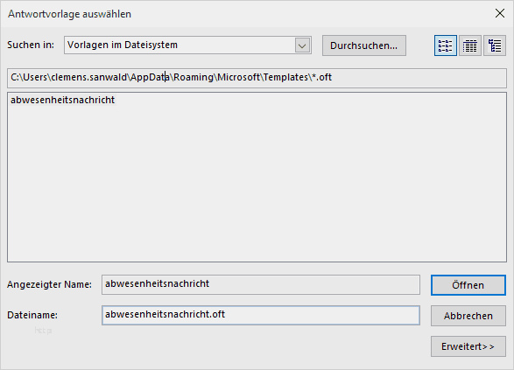Switch to the grouped tree view
The width and height of the screenshot is (514, 370).
click(x=495, y=45)
